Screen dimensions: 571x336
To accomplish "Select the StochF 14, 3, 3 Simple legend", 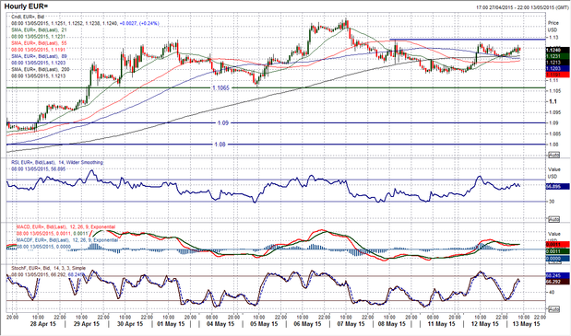I will pyautogui.click(x=49, y=268).
